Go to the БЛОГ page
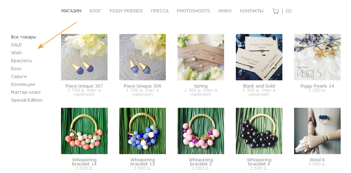351x173 pixels. (96, 11)
